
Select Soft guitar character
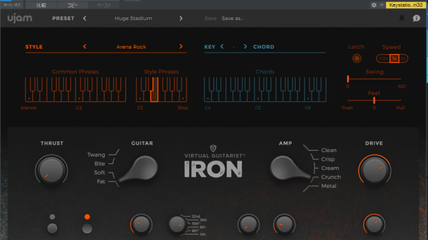click(x=100, y=173)
